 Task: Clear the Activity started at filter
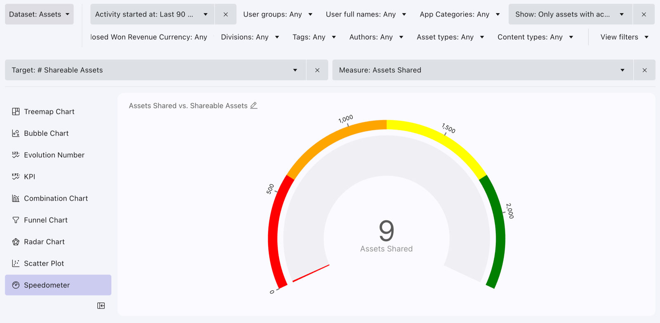point(226,14)
